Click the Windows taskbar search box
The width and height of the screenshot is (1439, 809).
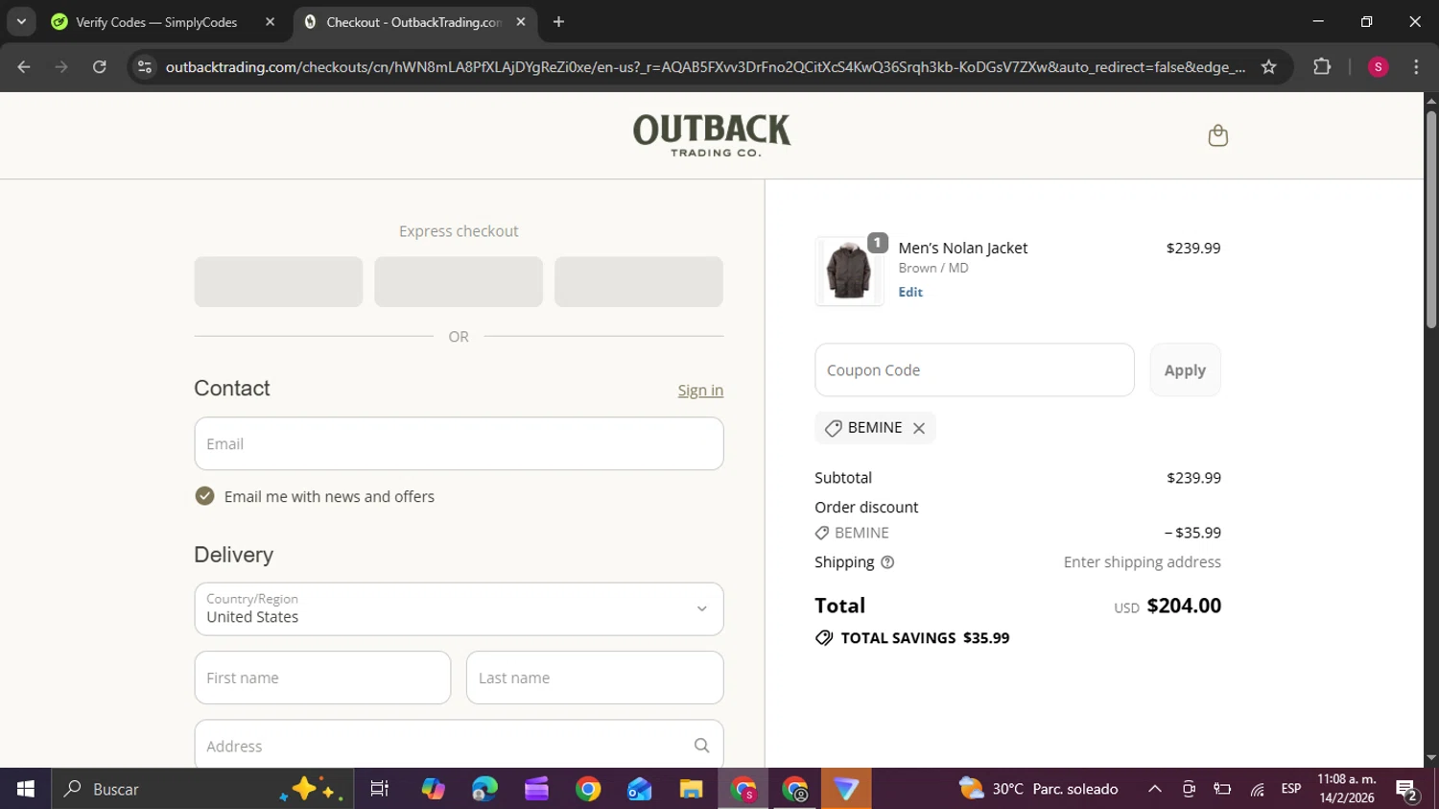(x=202, y=789)
